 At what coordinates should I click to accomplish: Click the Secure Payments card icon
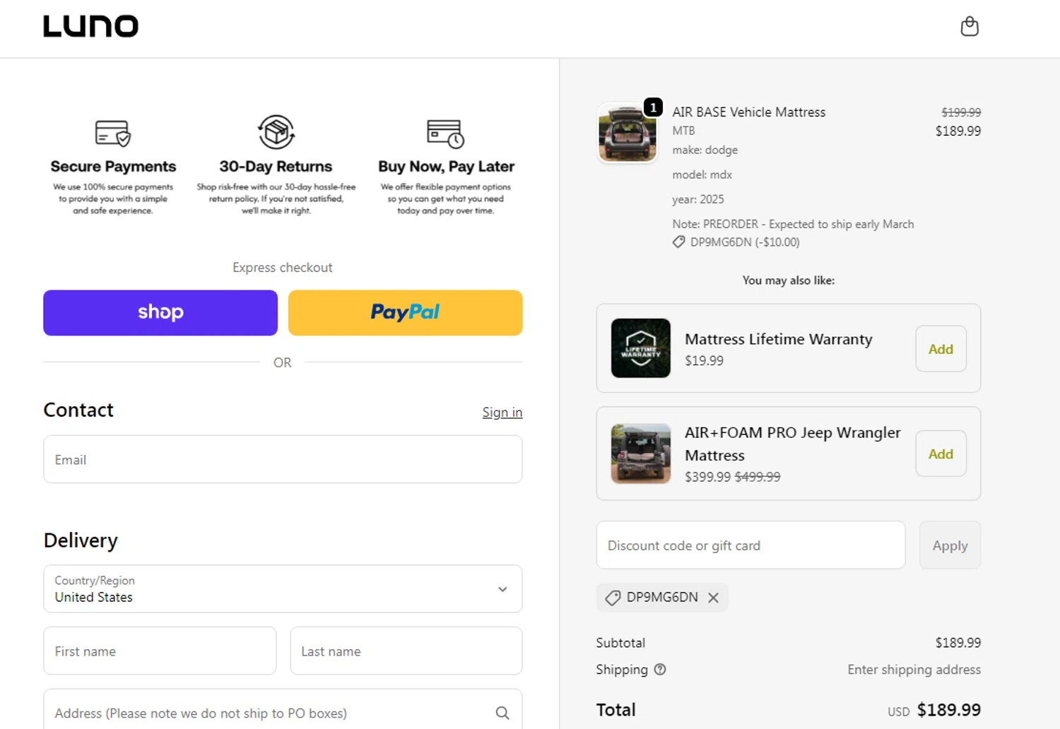click(x=113, y=133)
